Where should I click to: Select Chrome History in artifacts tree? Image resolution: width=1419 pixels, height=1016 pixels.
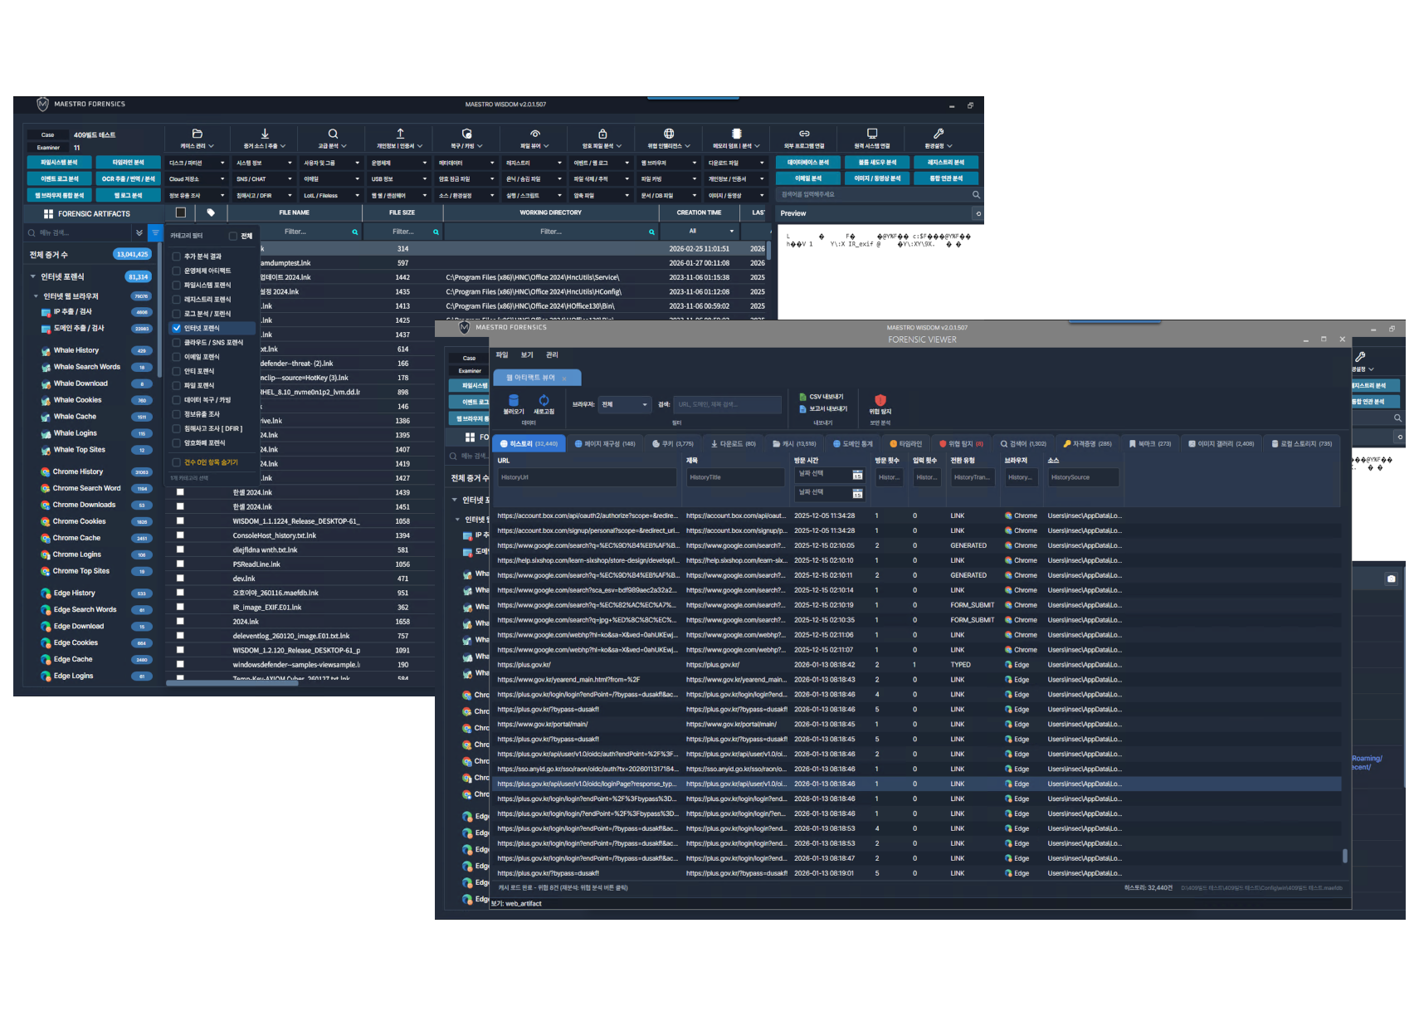click(x=78, y=472)
